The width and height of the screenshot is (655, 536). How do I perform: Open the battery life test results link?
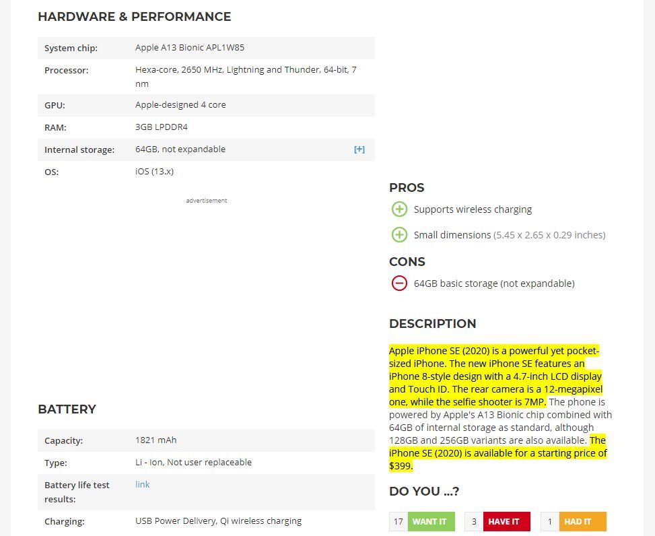143,485
